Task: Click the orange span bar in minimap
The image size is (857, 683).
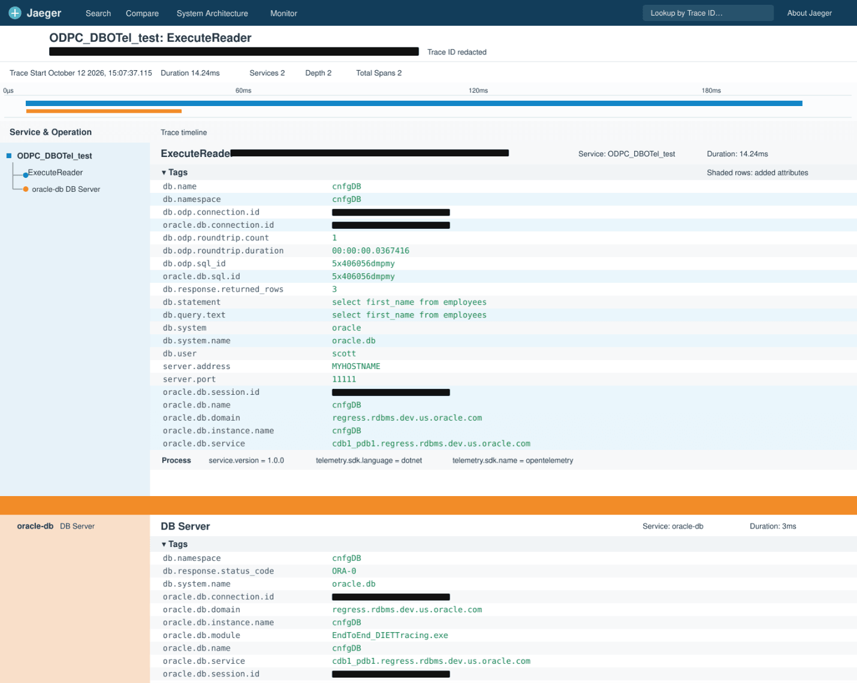Action: [x=104, y=111]
